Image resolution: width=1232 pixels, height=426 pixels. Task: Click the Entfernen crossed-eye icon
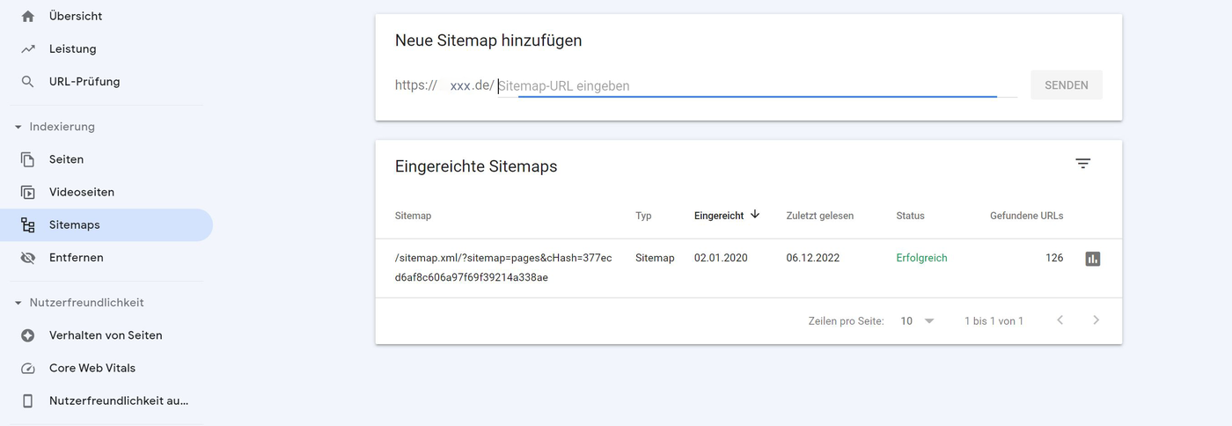[28, 258]
